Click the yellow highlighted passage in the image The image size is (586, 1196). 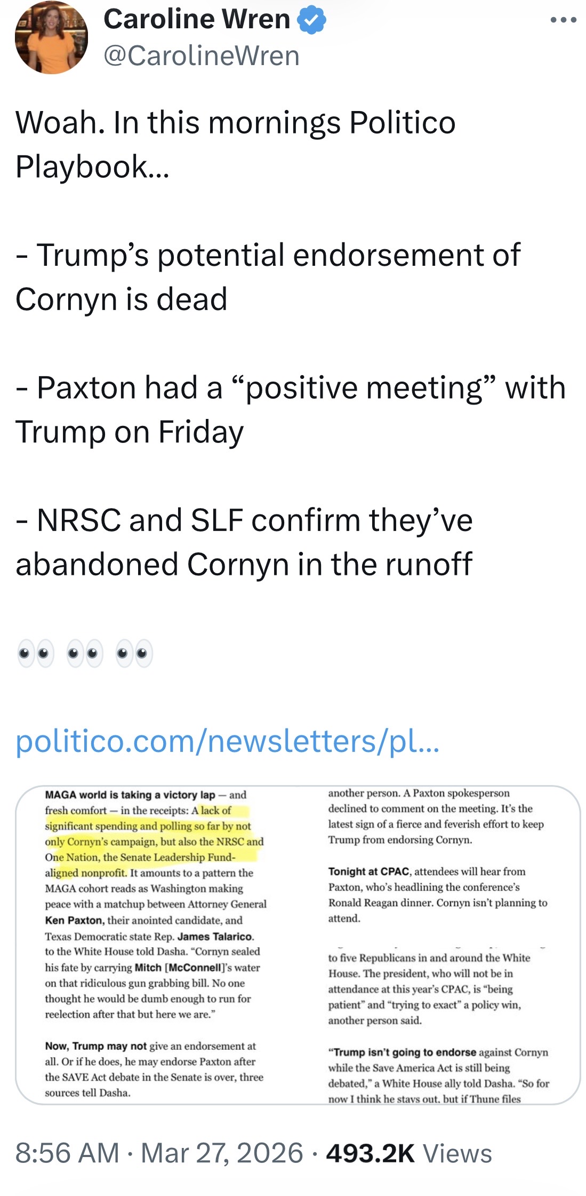[x=155, y=834]
